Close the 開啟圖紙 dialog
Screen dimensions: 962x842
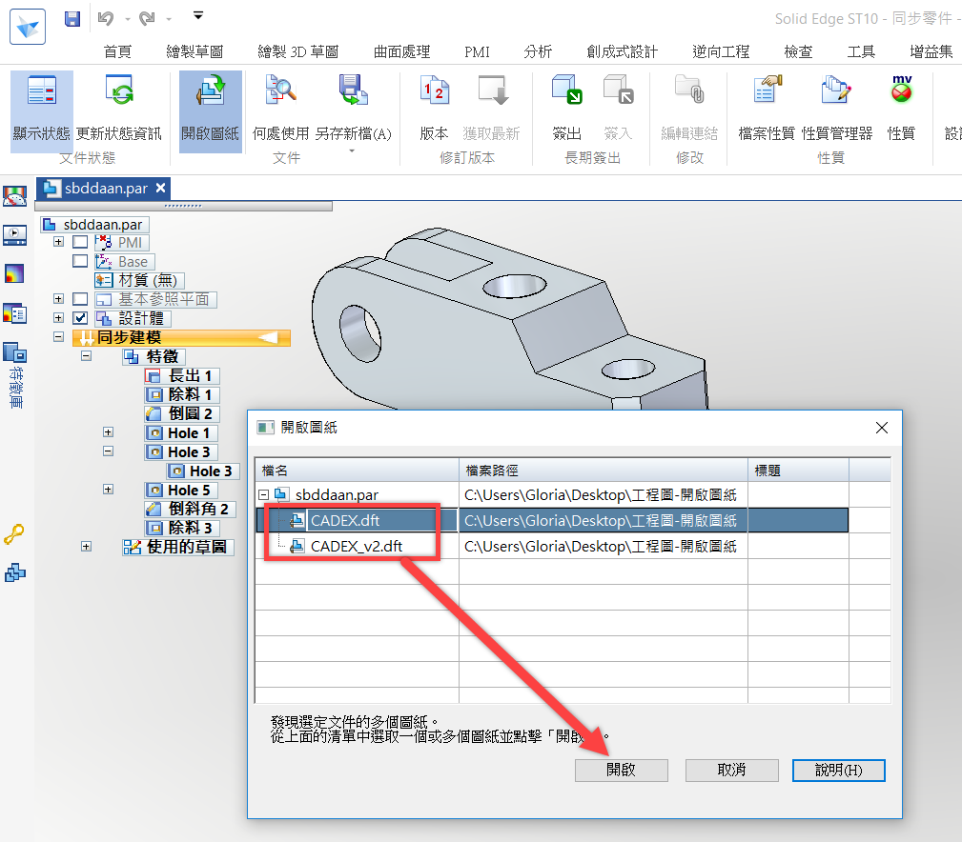(882, 428)
